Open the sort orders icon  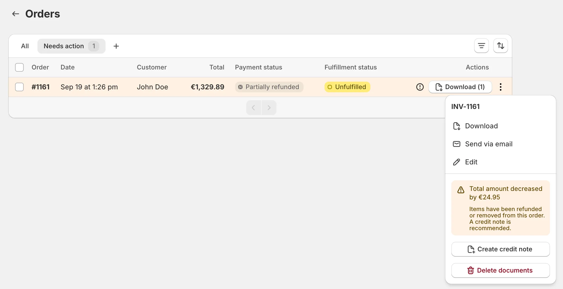coord(500,46)
